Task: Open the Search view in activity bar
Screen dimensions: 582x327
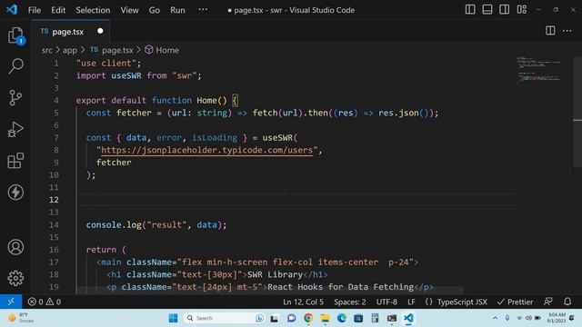Action: (x=15, y=66)
